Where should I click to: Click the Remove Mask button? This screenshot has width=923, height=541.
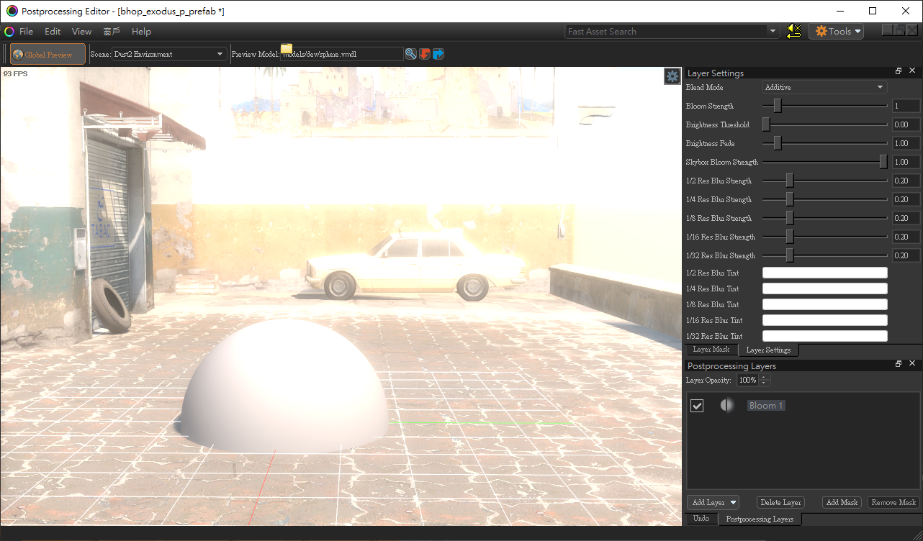[893, 502]
